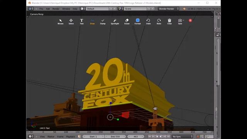Screen dimensions: 247x139
Task: Edit the Default screen layout name field
Action: 98,9
